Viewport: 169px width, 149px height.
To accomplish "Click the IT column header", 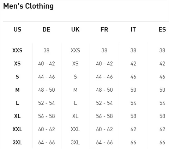I will tap(133, 29).
